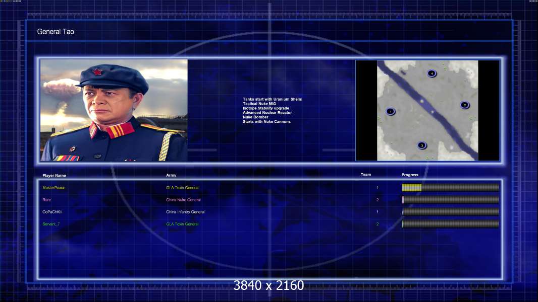Select player name Rare
The width and height of the screenshot is (538, 302).
(x=46, y=200)
